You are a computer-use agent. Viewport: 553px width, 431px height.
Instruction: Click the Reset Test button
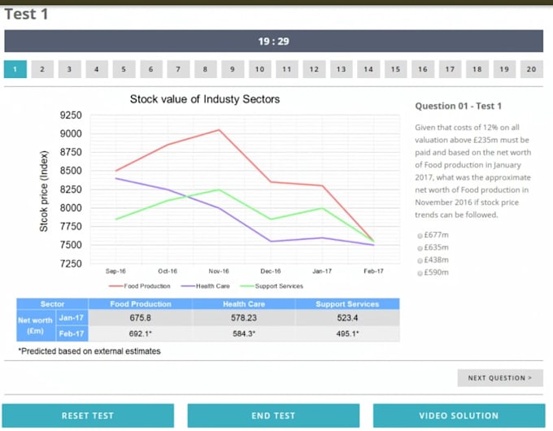pyautogui.click(x=88, y=416)
